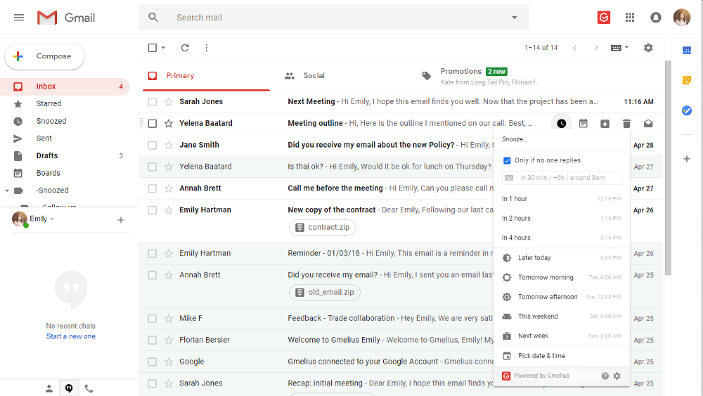Expand the select-all checkbox dropdown arrow

tap(164, 48)
